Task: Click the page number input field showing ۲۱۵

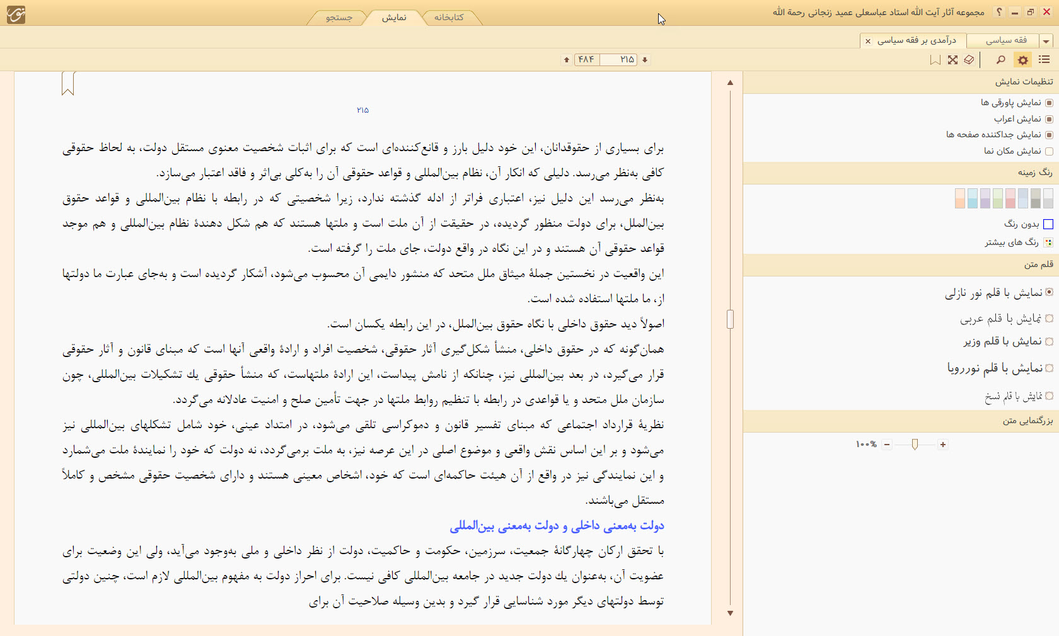Action: 618,60
